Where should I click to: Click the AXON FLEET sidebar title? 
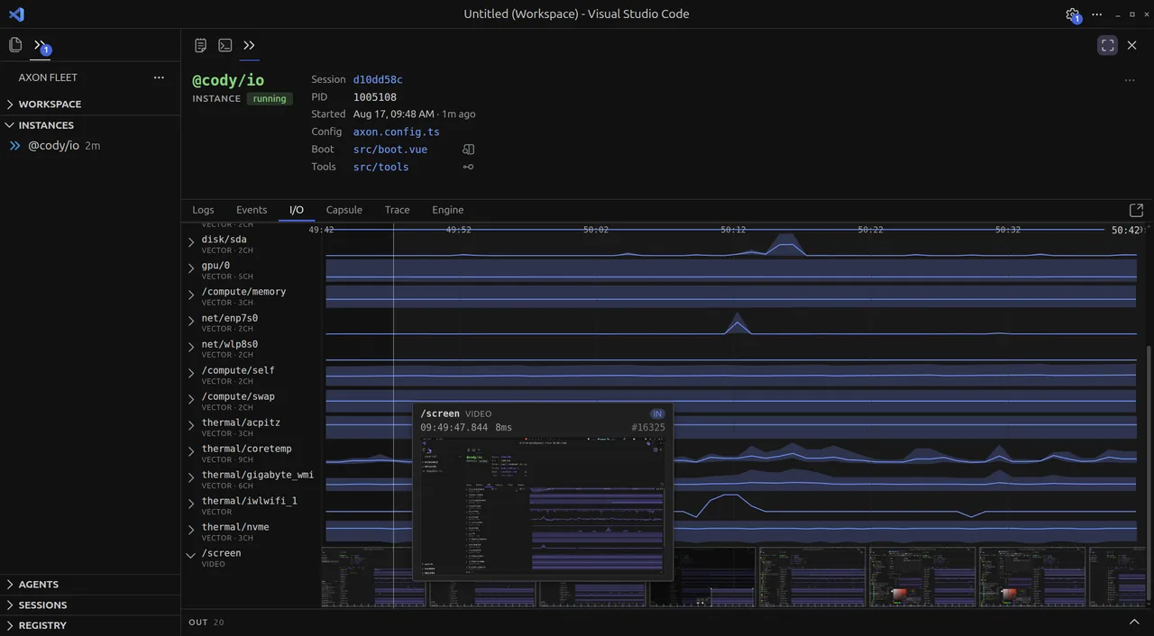click(48, 77)
